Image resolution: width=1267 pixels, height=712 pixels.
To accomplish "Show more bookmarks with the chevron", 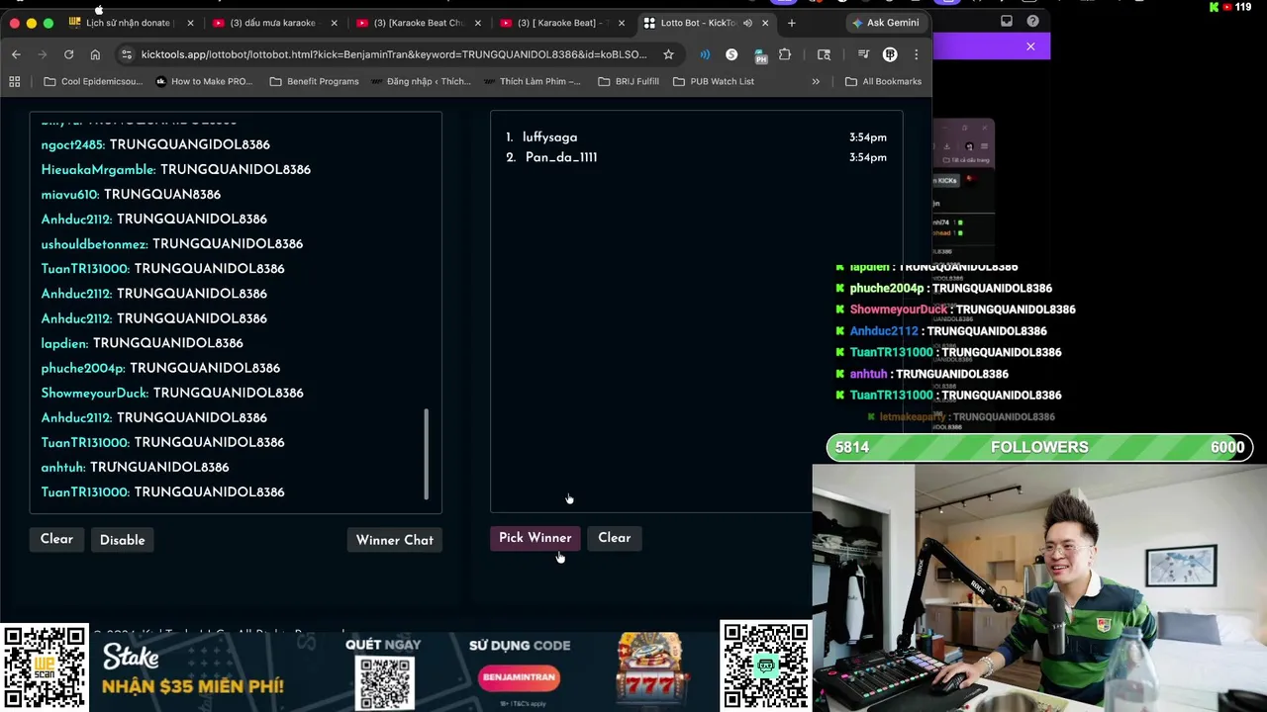I will [816, 81].
